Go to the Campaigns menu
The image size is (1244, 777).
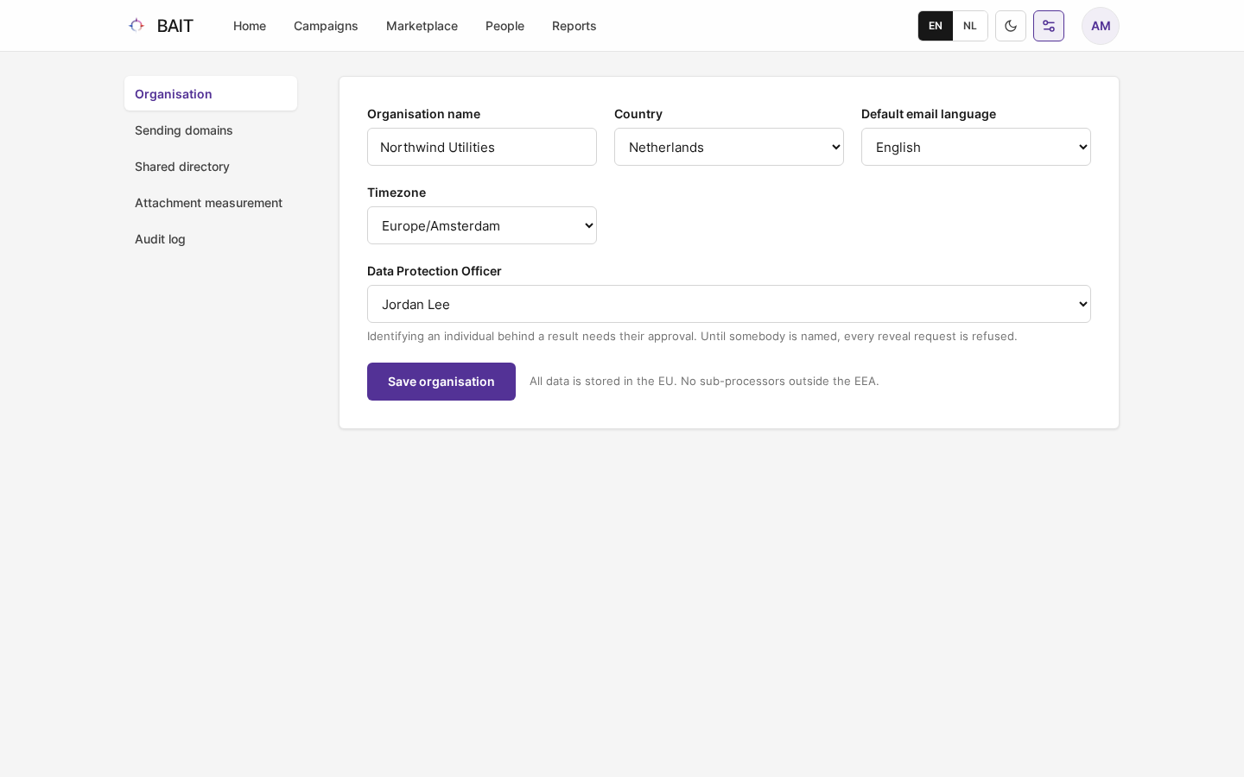(x=326, y=26)
